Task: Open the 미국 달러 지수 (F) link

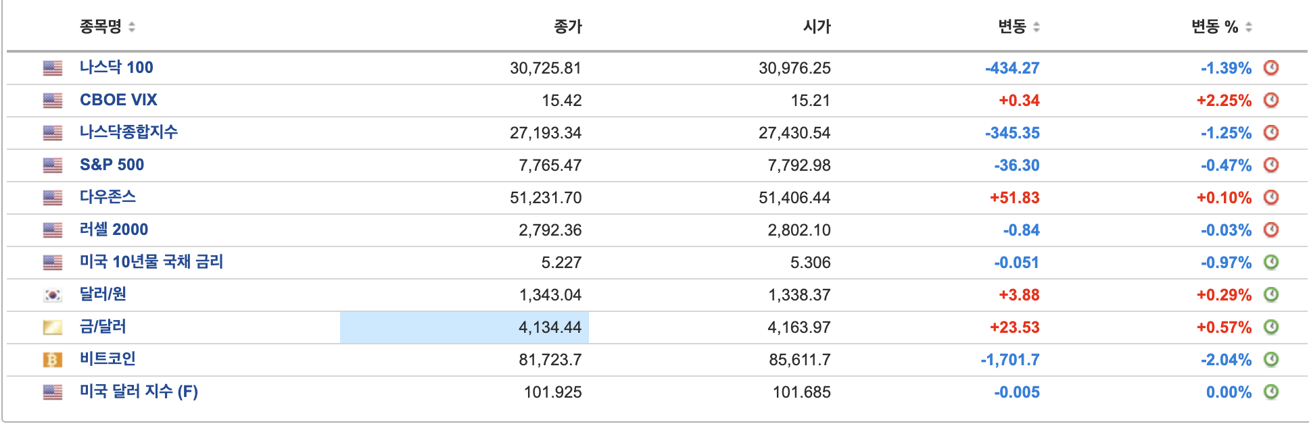Action: [x=139, y=392]
